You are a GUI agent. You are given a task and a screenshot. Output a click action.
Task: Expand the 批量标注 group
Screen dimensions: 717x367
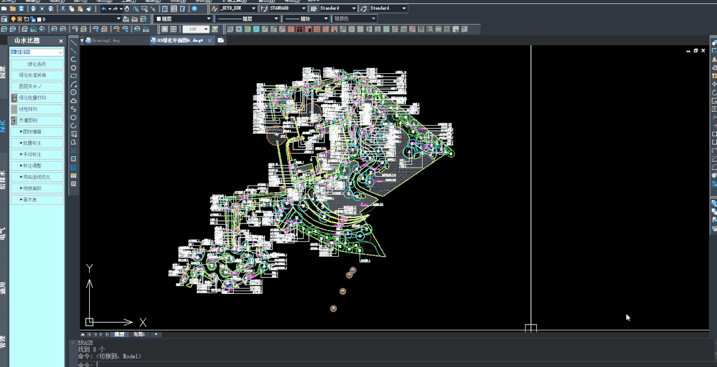pyautogui.click(x=37, y=143)
